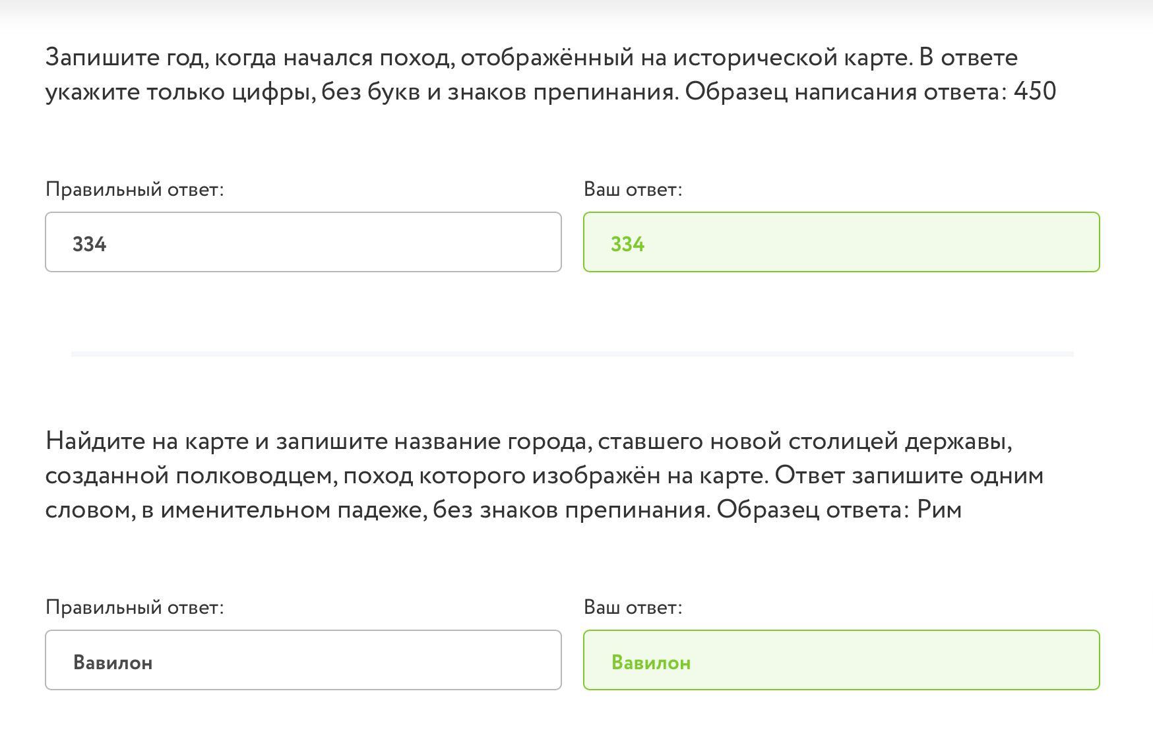Screen dimensions: 1153x745
Task: Click 'Образец ответа:' text in the second question
Action: coord(814,510)
